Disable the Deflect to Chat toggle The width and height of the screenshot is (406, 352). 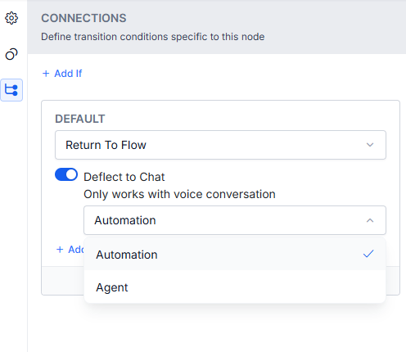pyautogui.click(x=66, y=174)
